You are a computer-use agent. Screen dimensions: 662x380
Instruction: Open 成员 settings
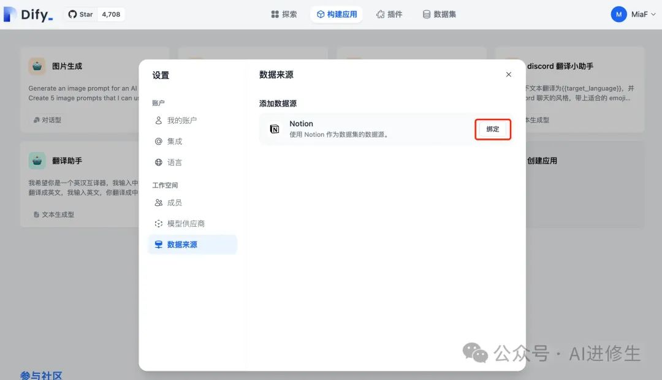(192, 203)
